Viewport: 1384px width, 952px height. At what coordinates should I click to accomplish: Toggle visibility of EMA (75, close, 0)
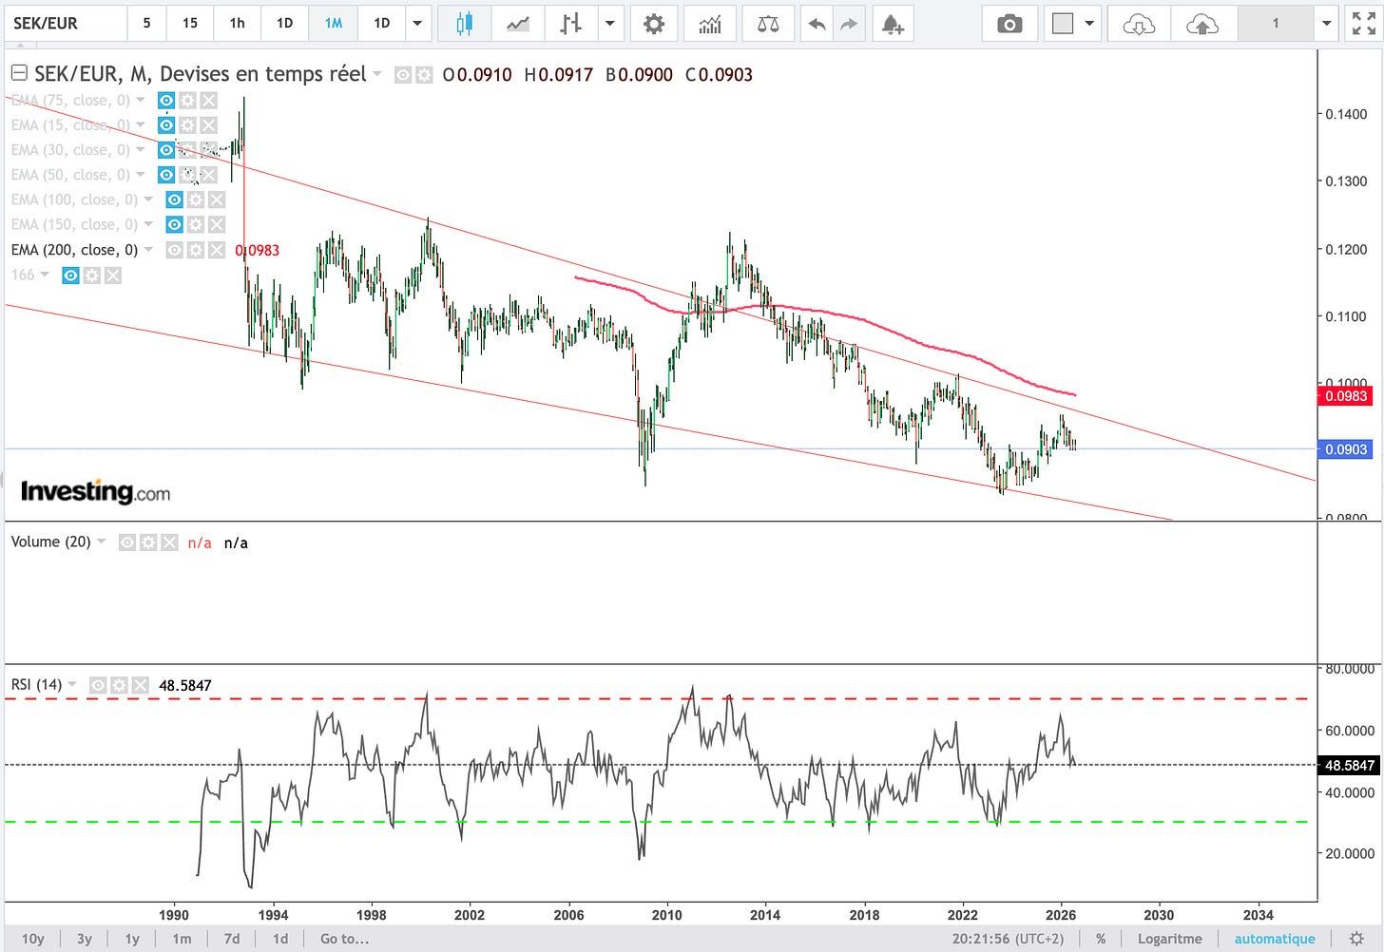tap(166, 100)
